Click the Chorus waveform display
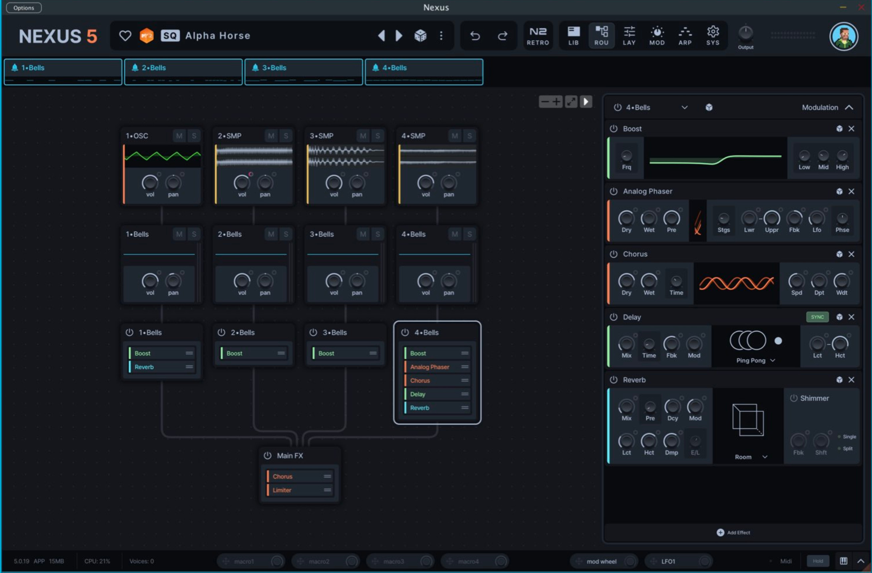The image size is (872, 573). pyautogui.click(x=737, y=283)
